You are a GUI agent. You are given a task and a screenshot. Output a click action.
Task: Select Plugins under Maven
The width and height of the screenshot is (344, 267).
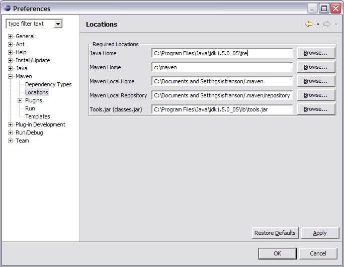point(33,100)
